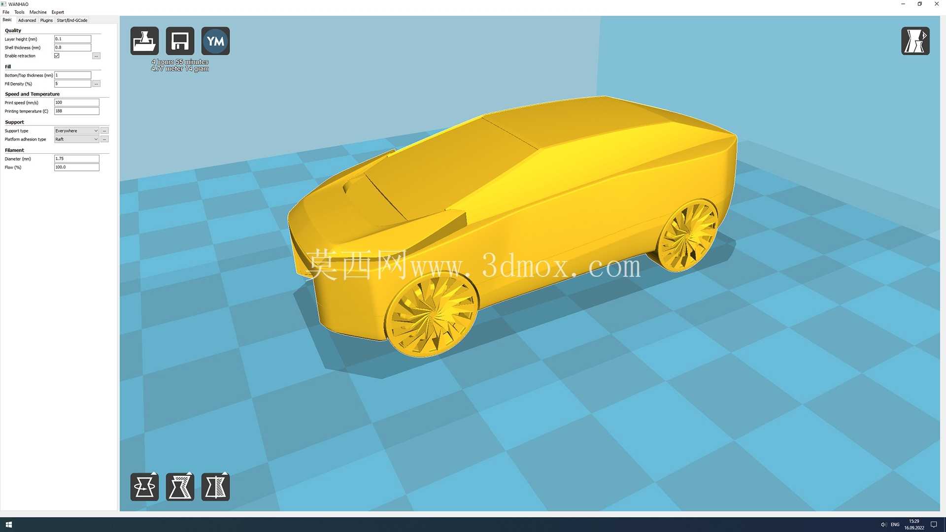Click the '4.77 meter 14 gram' text
This screenshot has height=532, width=946.
click(180, 69)
